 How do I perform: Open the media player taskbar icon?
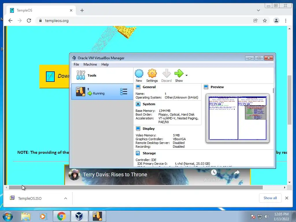tap(43, 216)
